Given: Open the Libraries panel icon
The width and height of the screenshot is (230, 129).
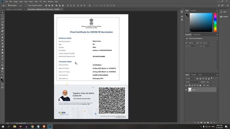Looking at the screenshot, I should pyautogui.click(x=221, y=17).
